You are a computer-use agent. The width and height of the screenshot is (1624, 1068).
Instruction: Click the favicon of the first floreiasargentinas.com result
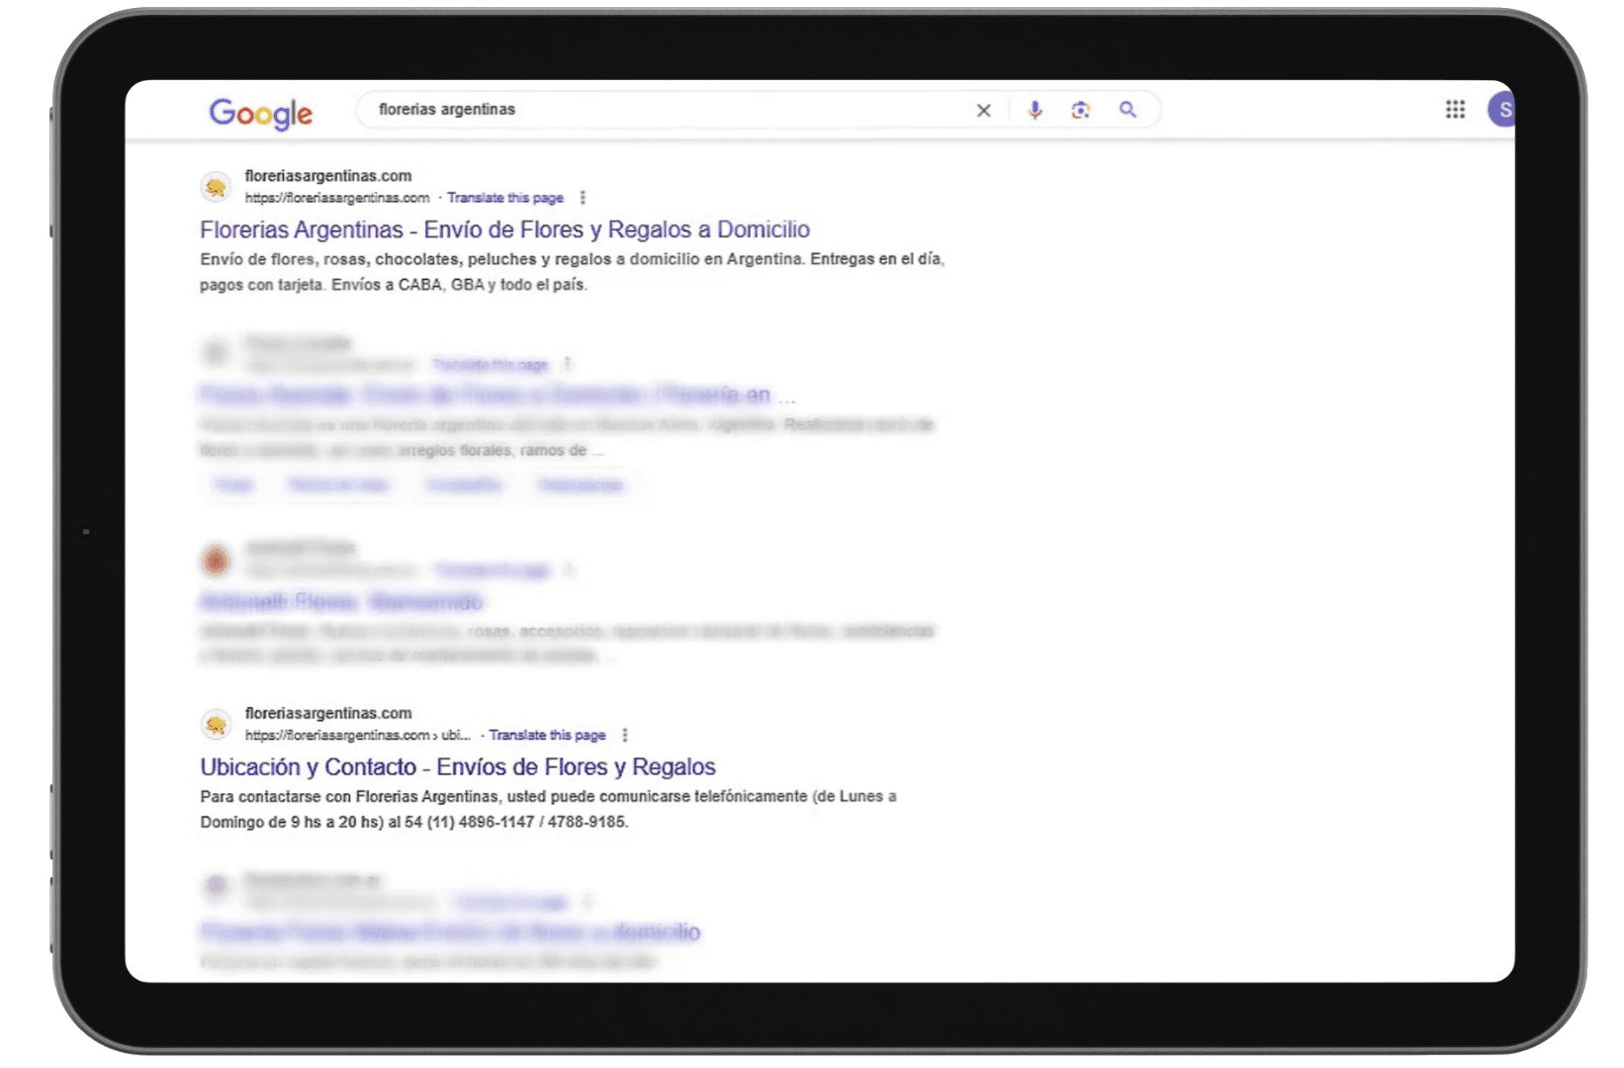click(x=216, y=187)
